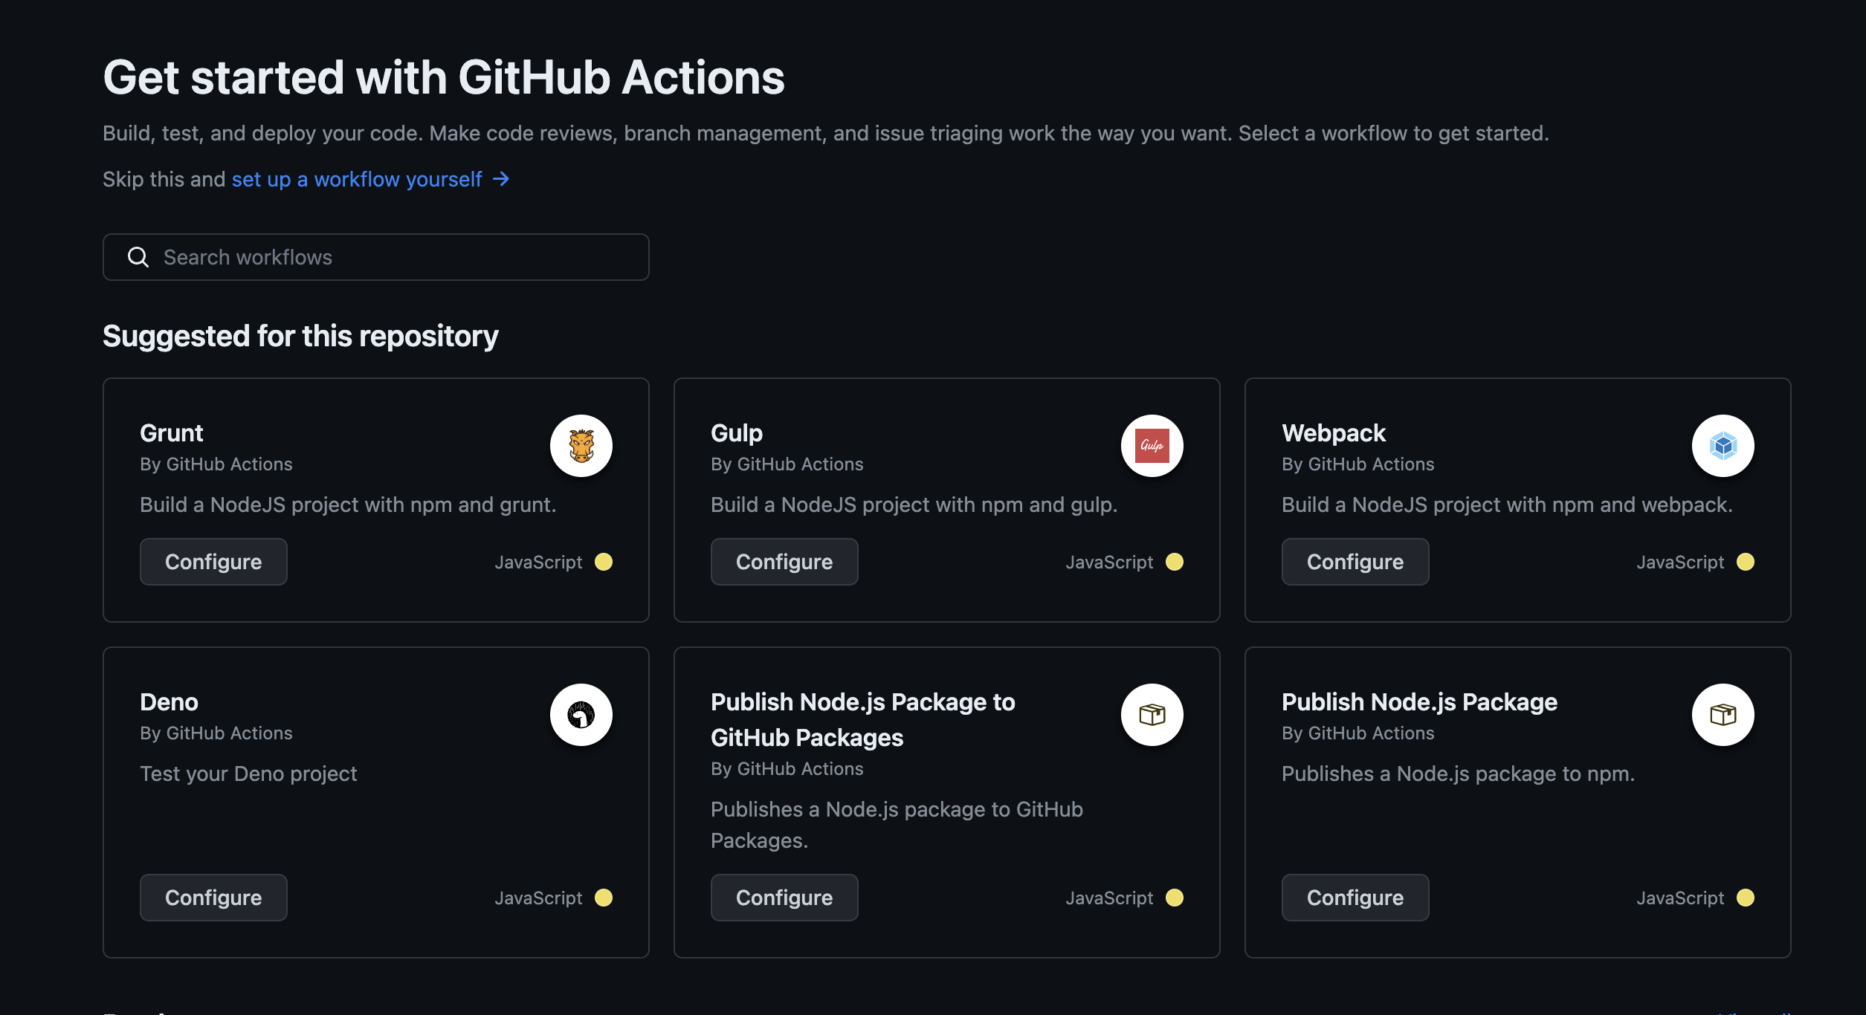Click JavaScript label in GitHub Packages card
Screen dimensions: 1866x1015
coord(1109,898)
